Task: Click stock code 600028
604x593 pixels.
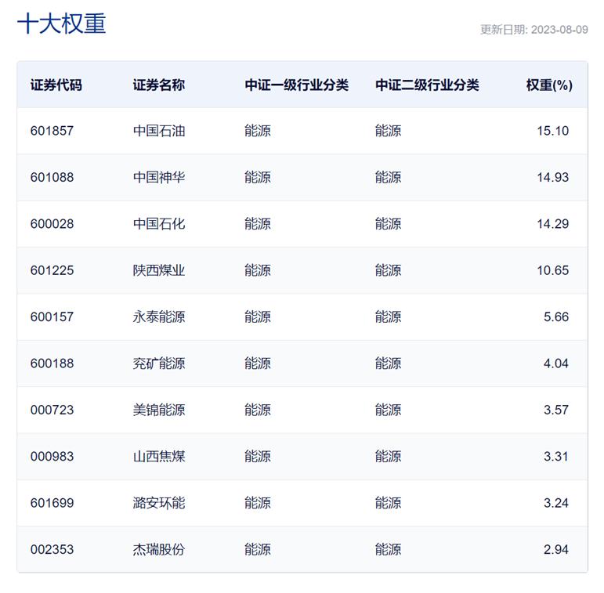Action: [52, 224]
